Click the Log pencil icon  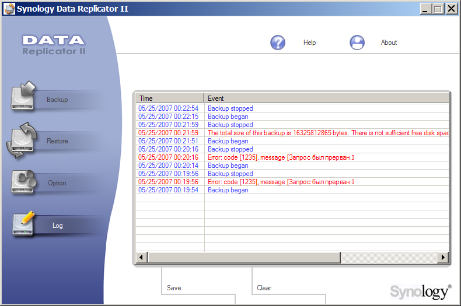(23, 223)
